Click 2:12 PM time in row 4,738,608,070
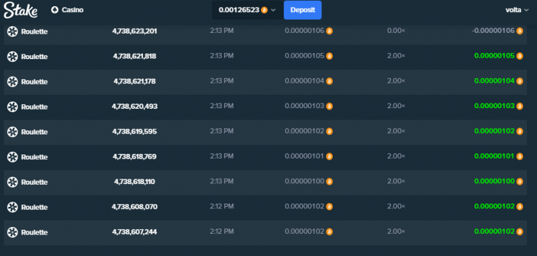 pos(222,206)
